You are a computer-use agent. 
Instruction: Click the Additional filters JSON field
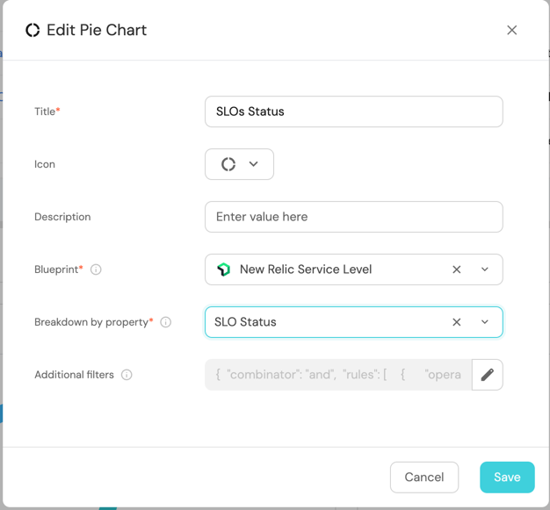[x=338, y=375]
